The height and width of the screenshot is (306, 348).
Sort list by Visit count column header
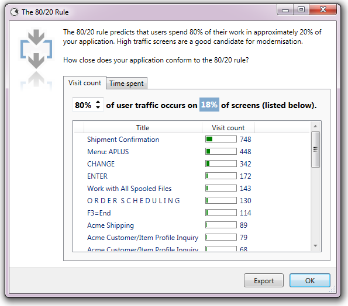(228, 128)
